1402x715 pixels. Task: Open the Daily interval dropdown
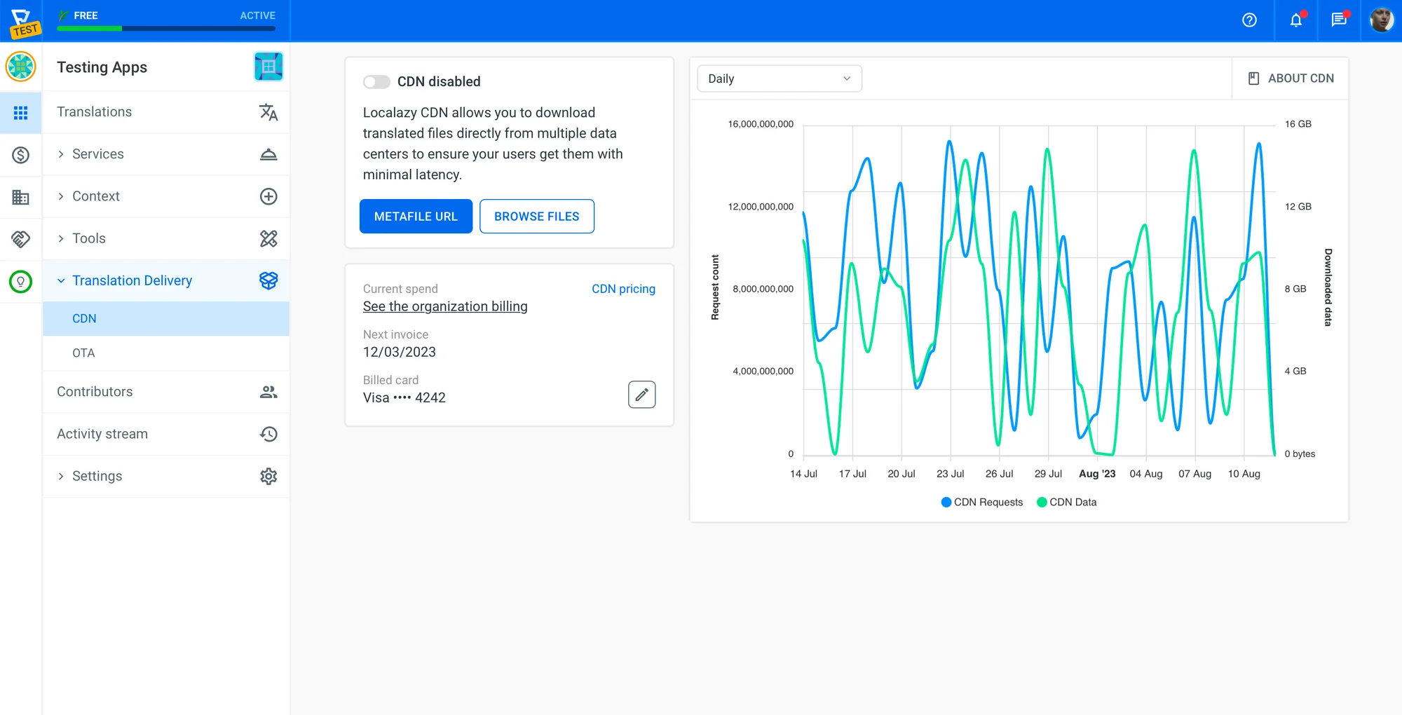tap(779, 79)
